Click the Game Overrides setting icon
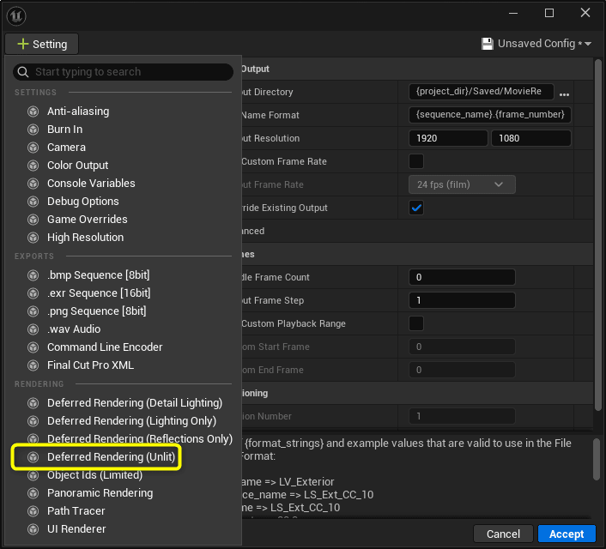The width and height of the screenshot is (606, 549). (x=33, y=220)
